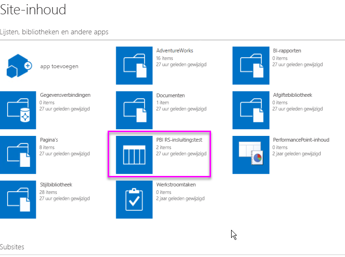Open the Werkstroomtaken link
Image resolution: width=345 pixels, height=257 pixels.
(x=176, y=185)
